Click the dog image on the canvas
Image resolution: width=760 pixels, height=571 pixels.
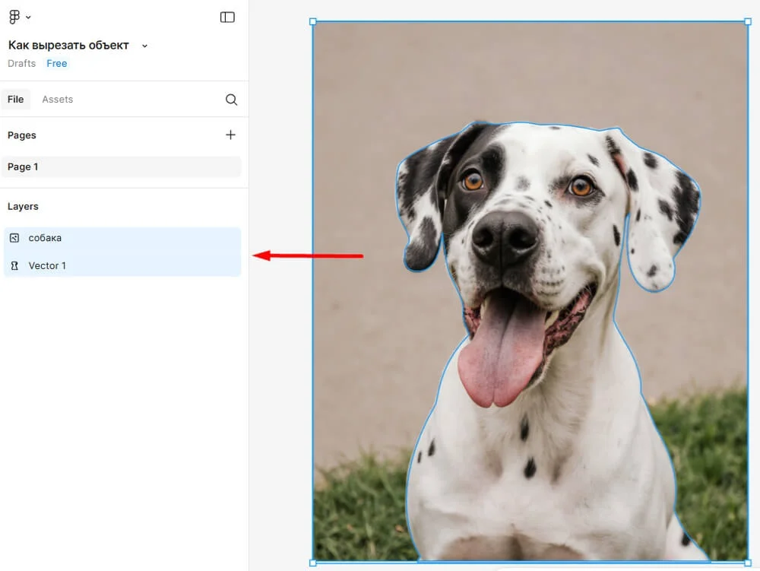(x=530, y=292)
